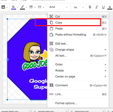The width and height of the screenshot is (113, 112).
Task: Select Alt text... menu entry
Action: [x=78, y=56]
